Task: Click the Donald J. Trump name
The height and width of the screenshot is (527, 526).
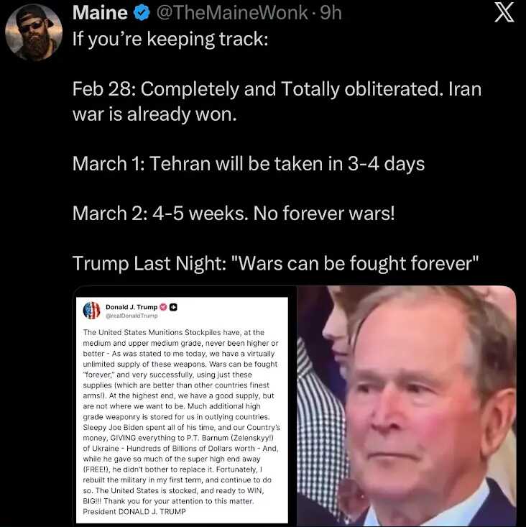Action: pyautogui.click(x=131, y=306)
